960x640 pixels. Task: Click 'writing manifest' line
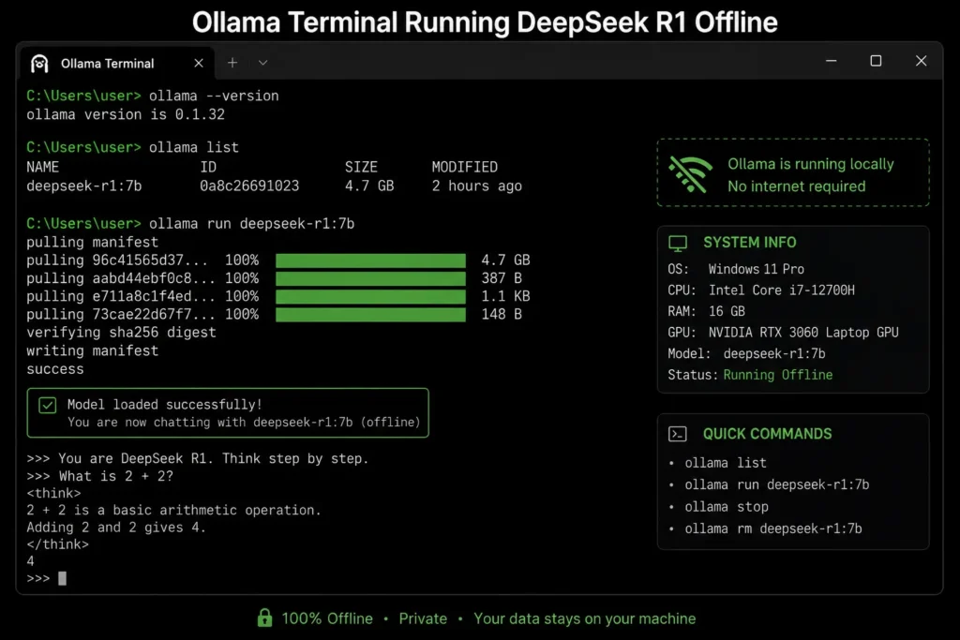tap(92, 350)
